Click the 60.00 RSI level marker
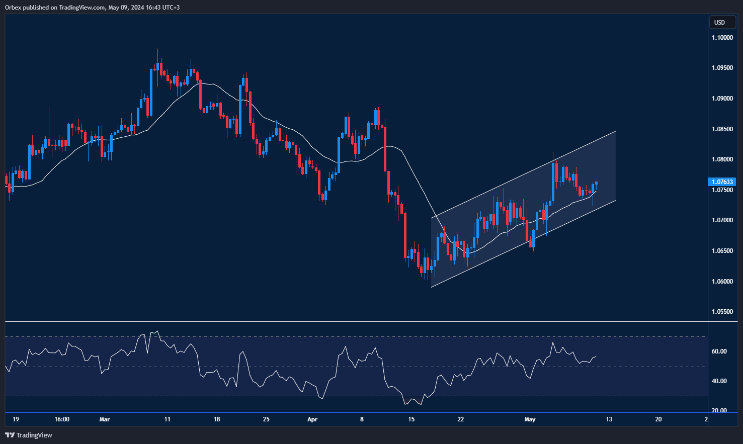The image size is (743, 444). 719,350
